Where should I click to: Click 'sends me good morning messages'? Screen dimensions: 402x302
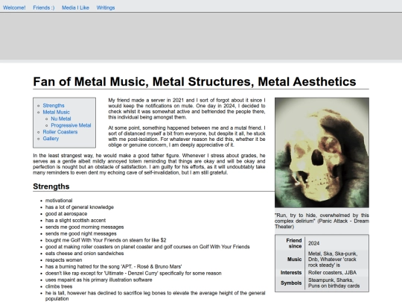pyautogui.click(x=84, y=227)
